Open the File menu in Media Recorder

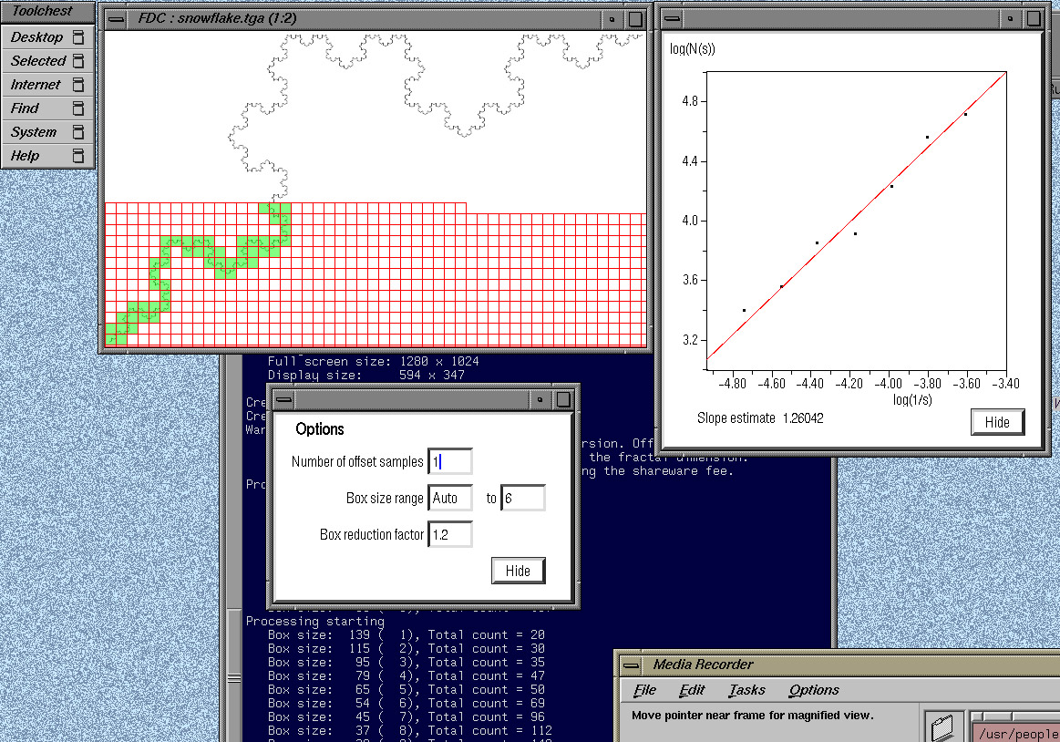coord(644,690)
